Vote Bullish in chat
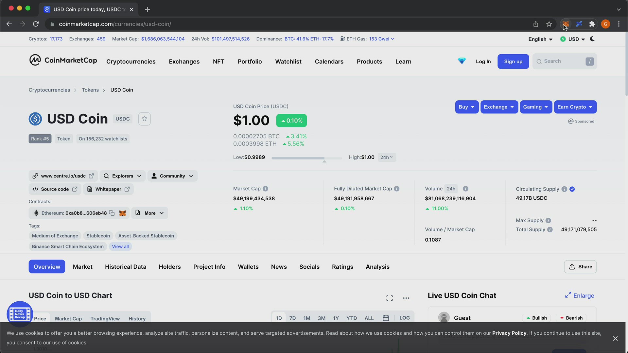 (x=536, y=318)
